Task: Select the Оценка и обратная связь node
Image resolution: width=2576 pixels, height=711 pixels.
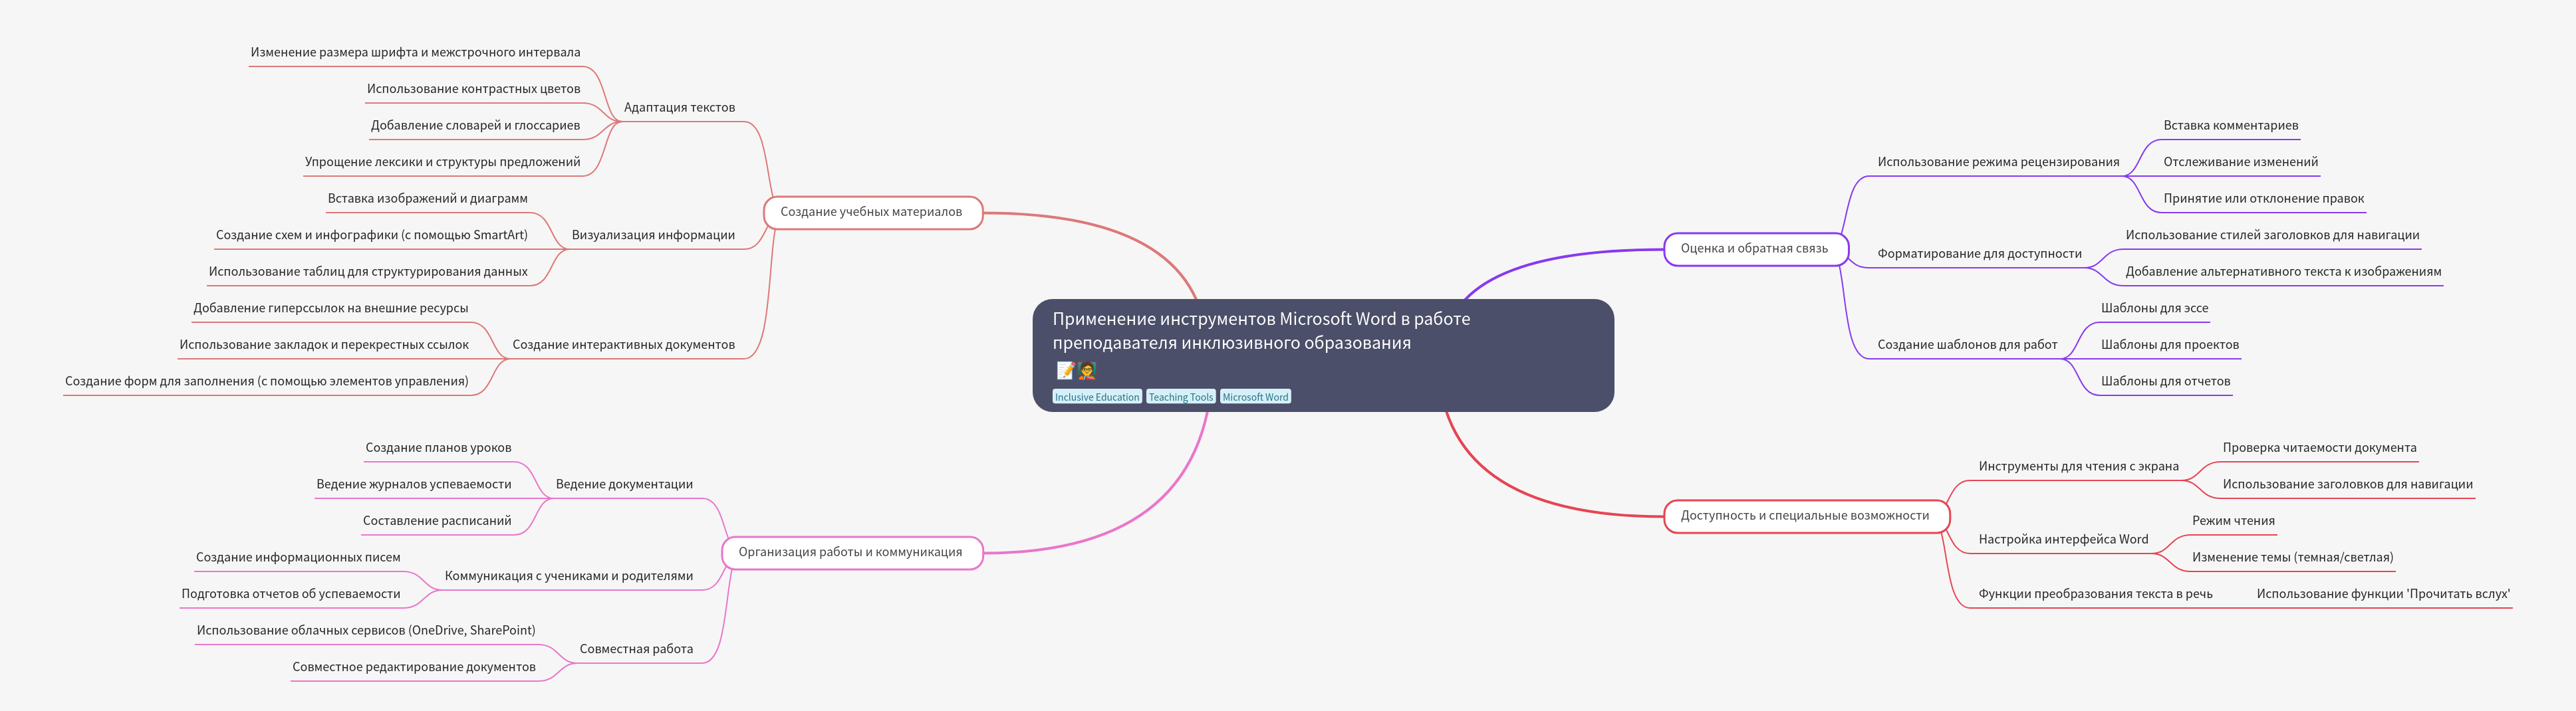Action: click(1754, 249)
